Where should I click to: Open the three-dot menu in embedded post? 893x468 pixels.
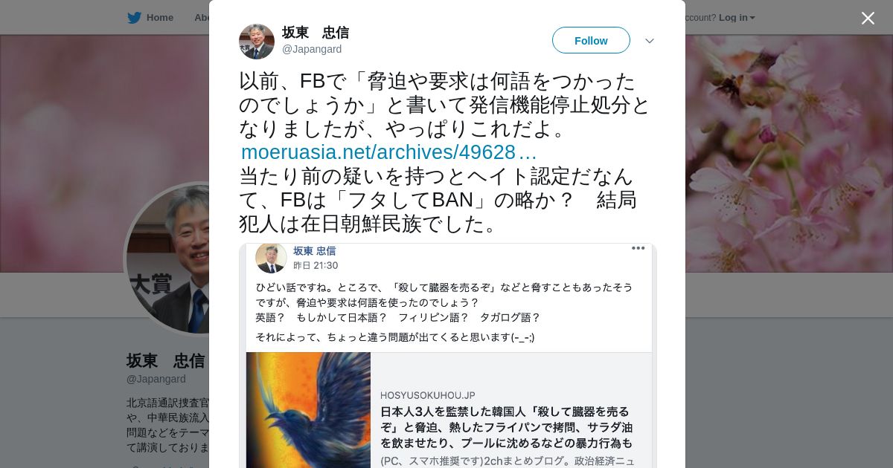point(638,248)
